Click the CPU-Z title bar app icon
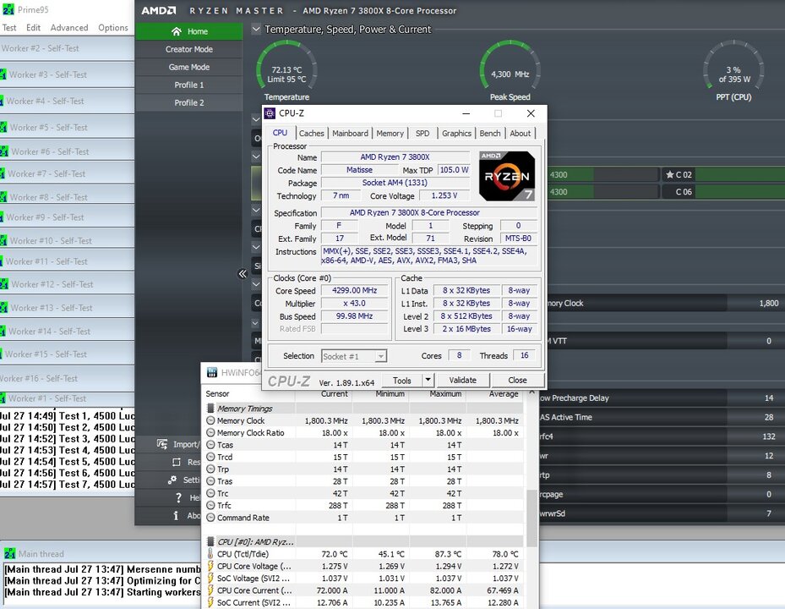785x609 pixels. [x=270, y=113]
